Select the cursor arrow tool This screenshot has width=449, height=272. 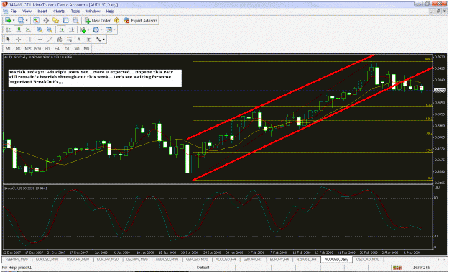tap(9, 40)
